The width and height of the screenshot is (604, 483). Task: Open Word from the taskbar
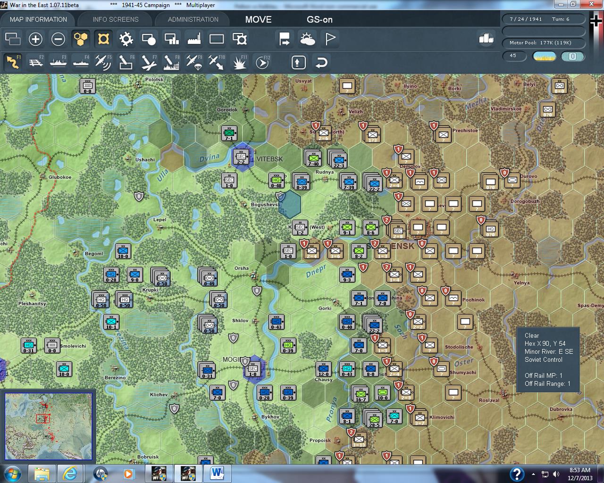click(217, 473)
